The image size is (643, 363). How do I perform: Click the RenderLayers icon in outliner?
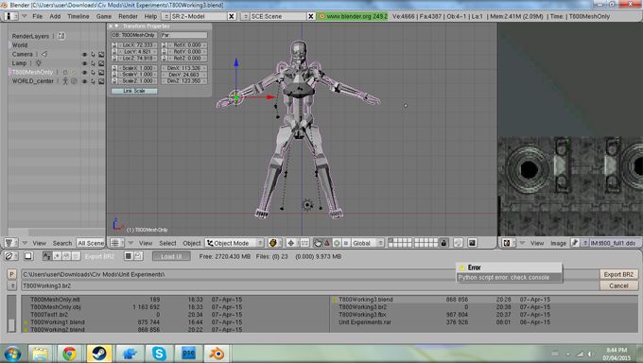[x=61, y=36]
